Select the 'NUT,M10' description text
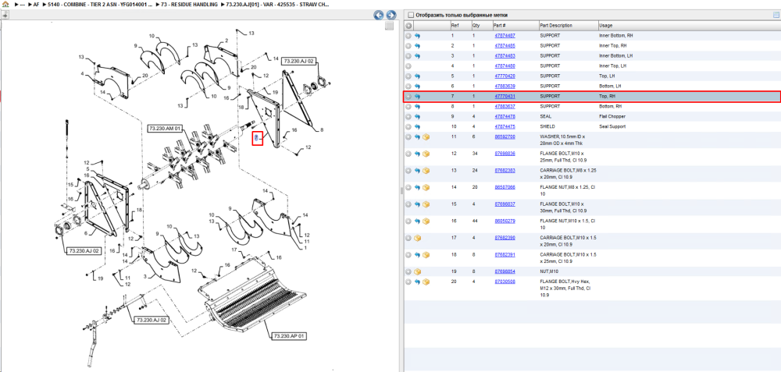 click(549, 271)
